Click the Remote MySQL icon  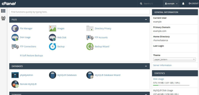15,84
